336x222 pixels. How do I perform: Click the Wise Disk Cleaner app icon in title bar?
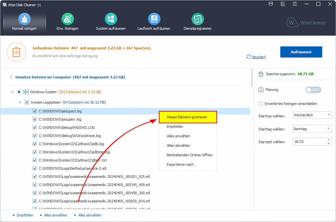point(5,5)
